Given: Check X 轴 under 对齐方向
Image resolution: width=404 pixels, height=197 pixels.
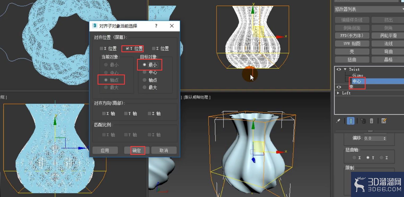Looking at the screenshot, I should [x=104, y=113].
